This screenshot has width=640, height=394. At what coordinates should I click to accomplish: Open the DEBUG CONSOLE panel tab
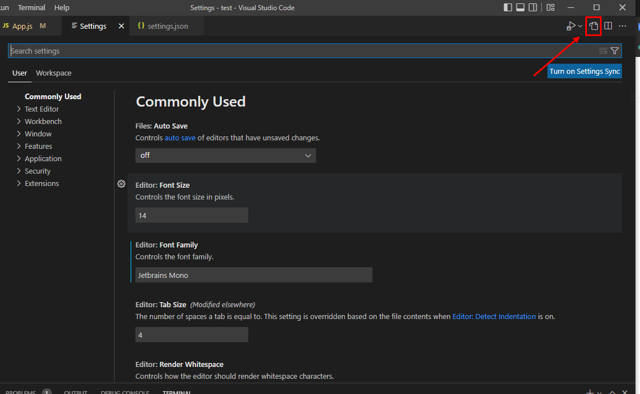tap(125, 392)
